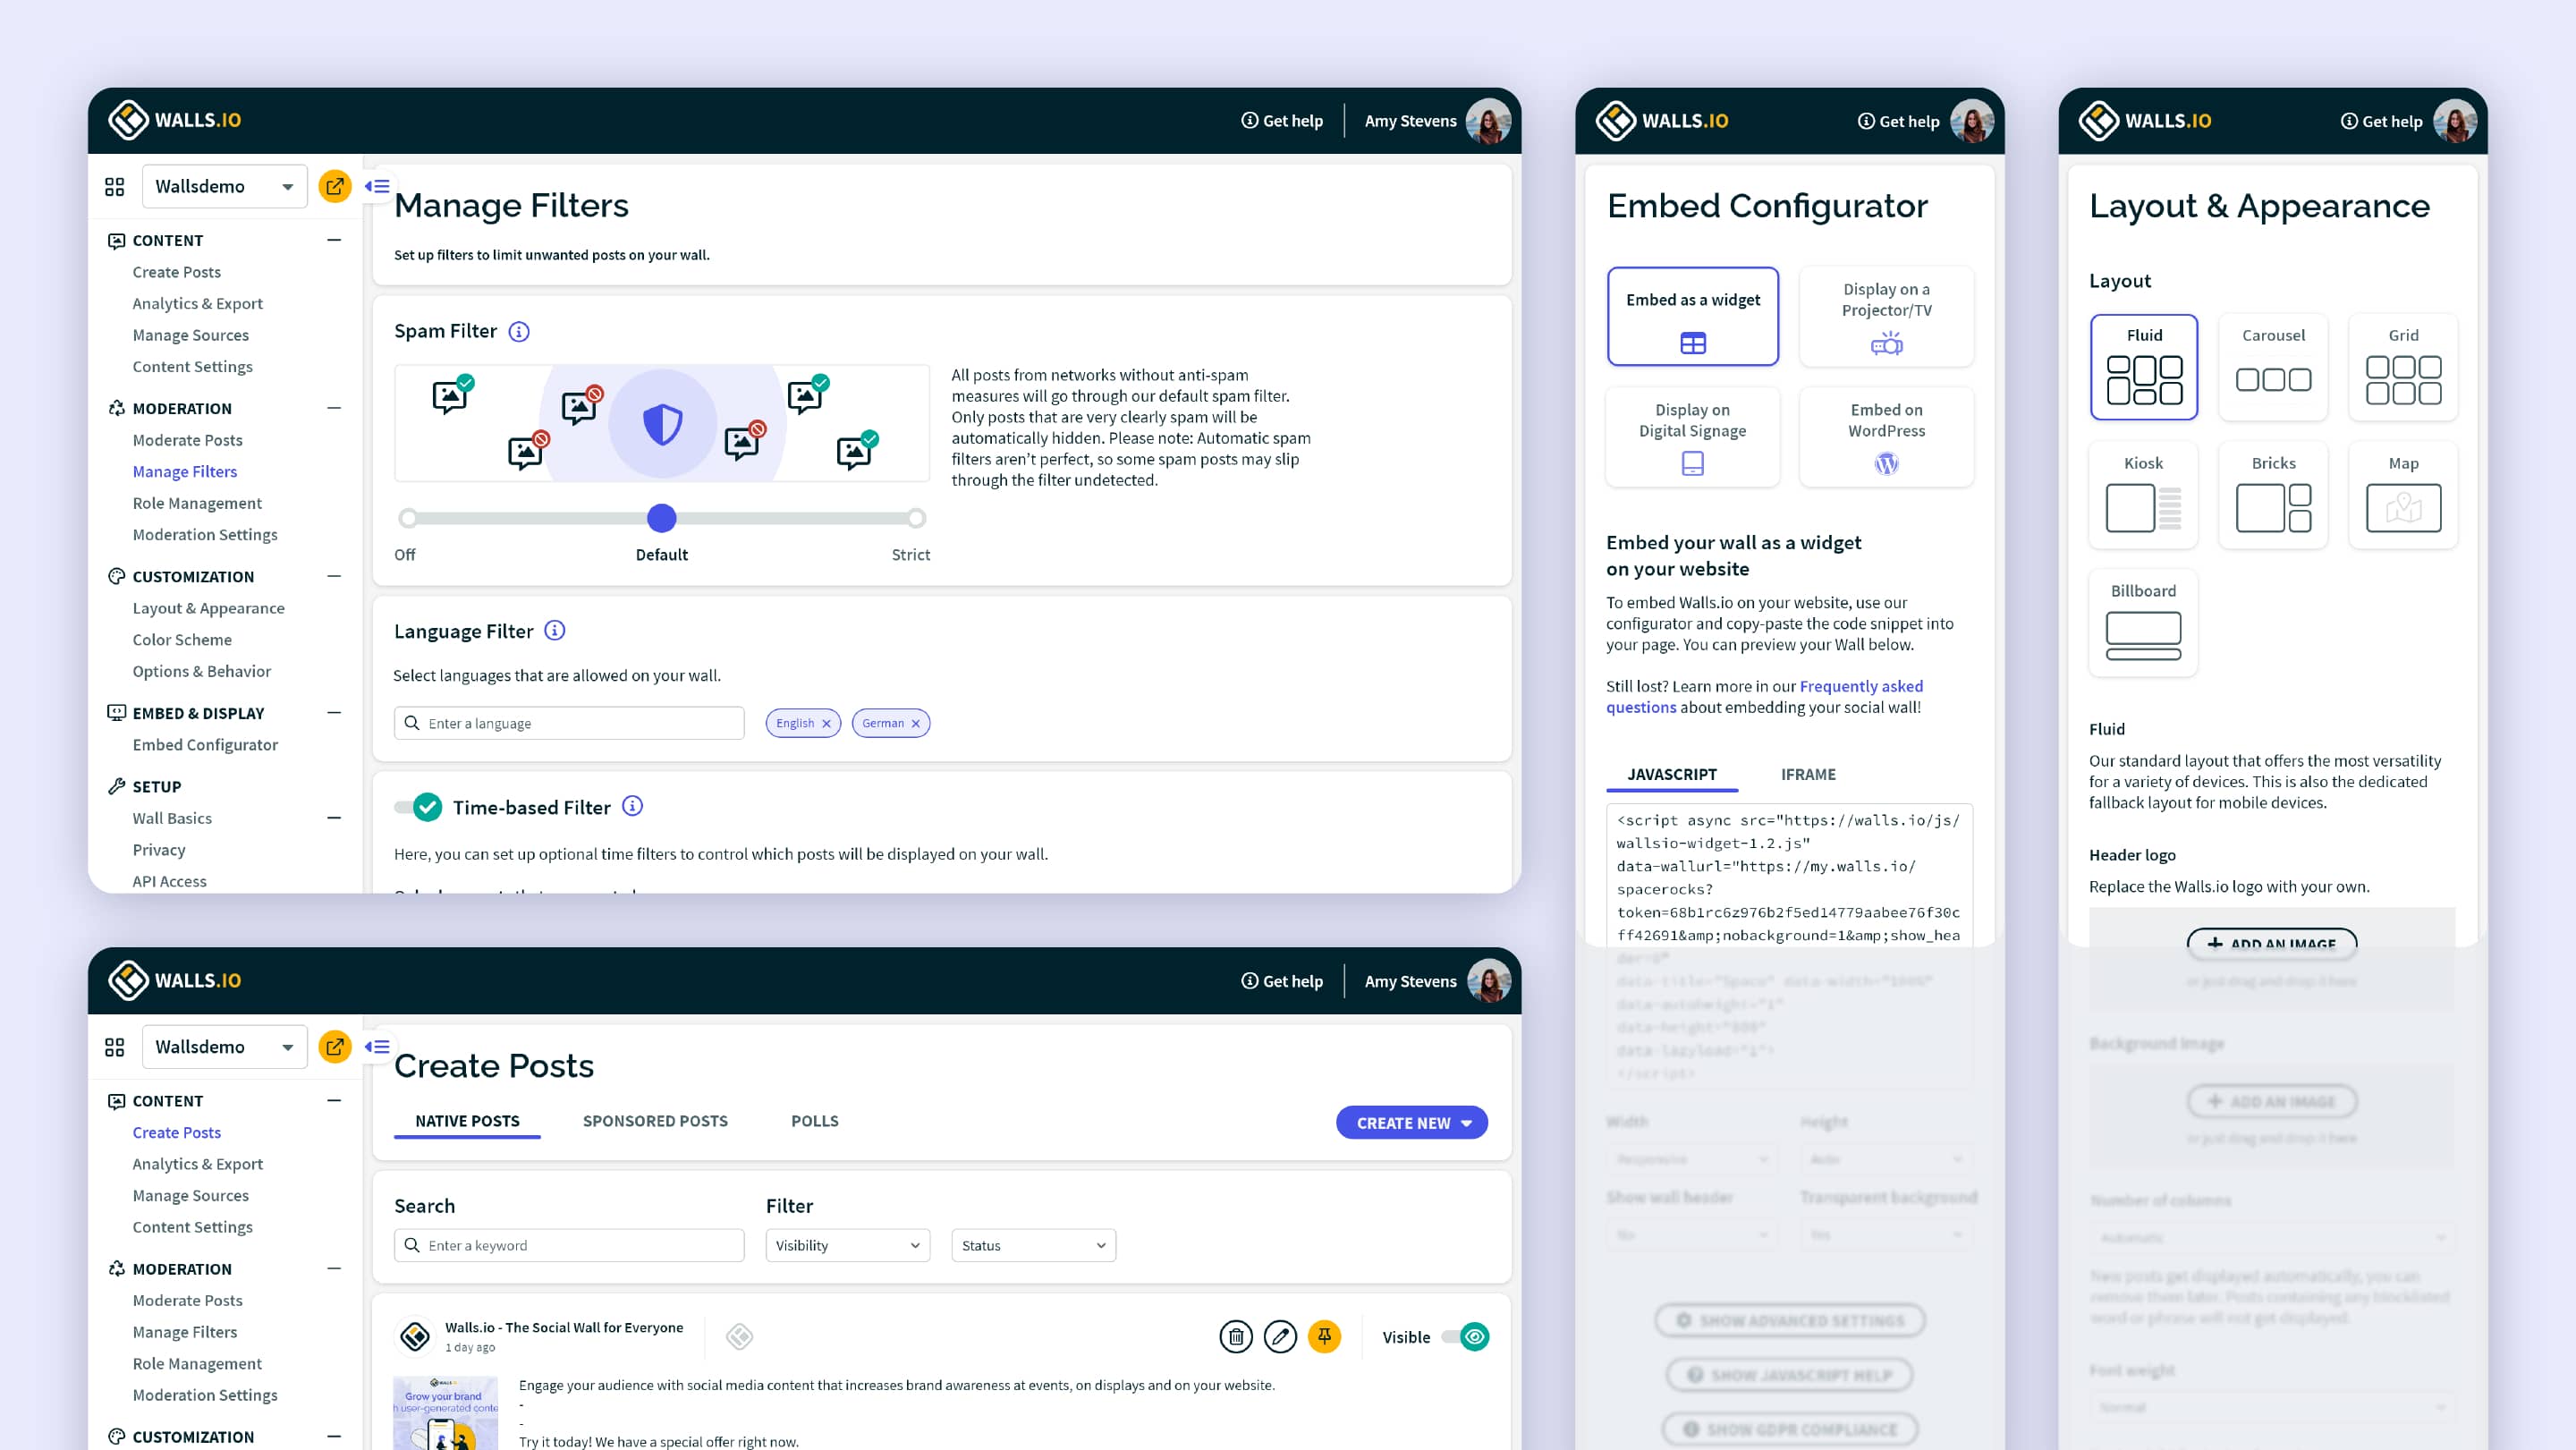Choose the Bricks layout
This screenshot has height=1450, width=2576.
[2273, 495]
